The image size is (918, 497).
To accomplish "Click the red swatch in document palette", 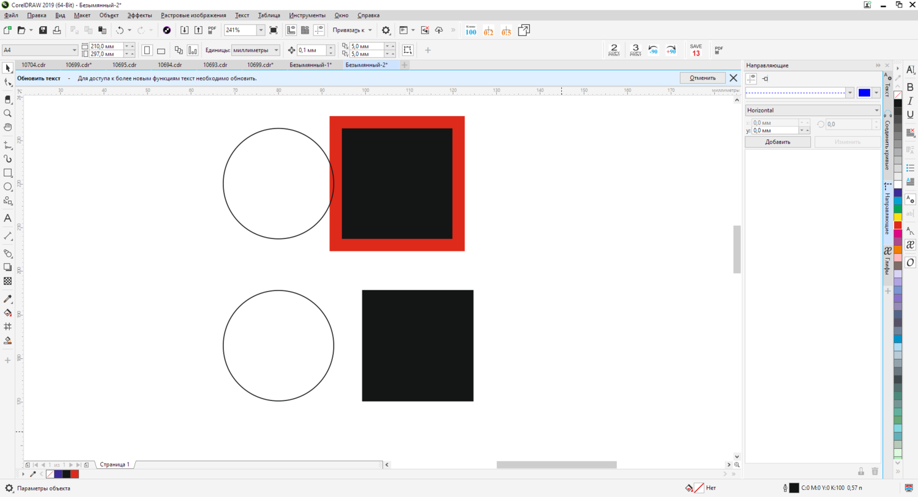I will [x=74, y=474].
